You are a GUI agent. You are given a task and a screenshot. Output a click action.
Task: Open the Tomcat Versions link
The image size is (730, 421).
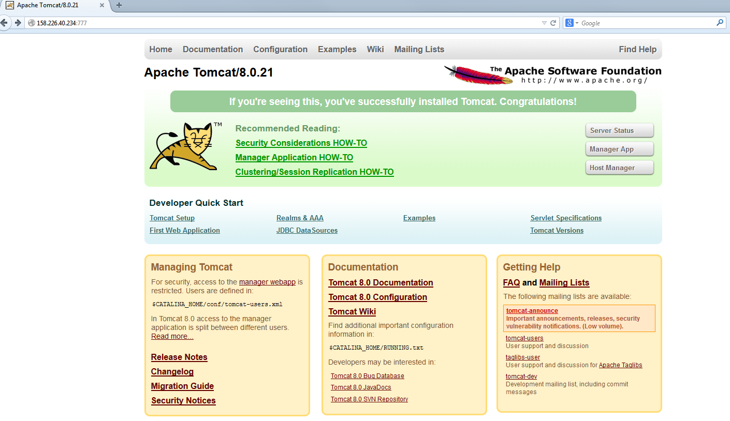pyautogui.click(x=557, y=231)
